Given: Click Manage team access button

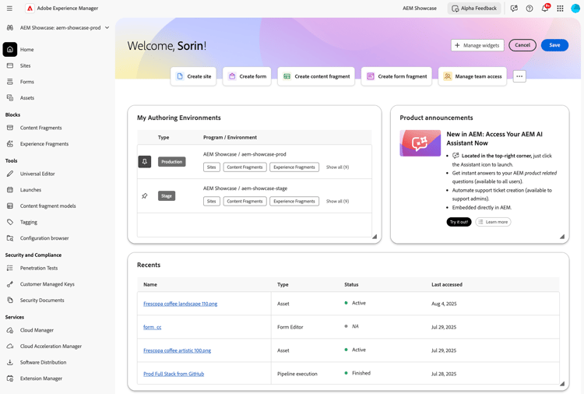Looking at the screenshot, I should click(x=473, y=76).
